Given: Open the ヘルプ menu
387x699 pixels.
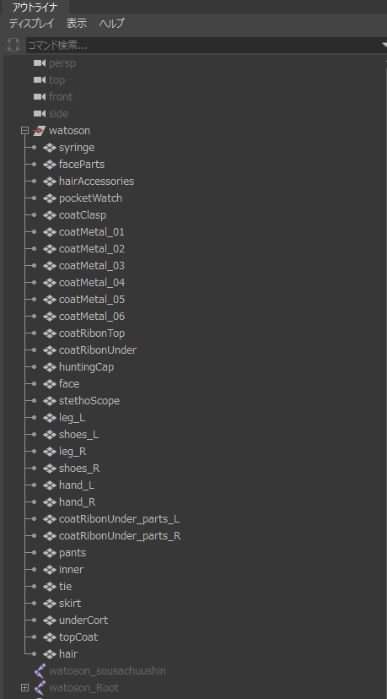Looking at the screenshot, I should click(112, 23).
